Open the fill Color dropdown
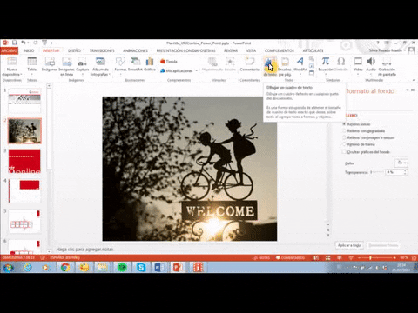This screenshot has width=418, height=313. pyautogui.click(x=401, y=163)
